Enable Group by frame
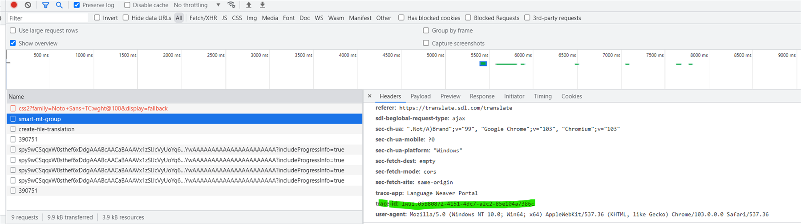 pos(426,30)
